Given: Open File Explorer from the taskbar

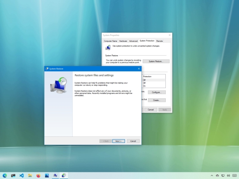Looking at the screenshot, I should click(30, 176).
